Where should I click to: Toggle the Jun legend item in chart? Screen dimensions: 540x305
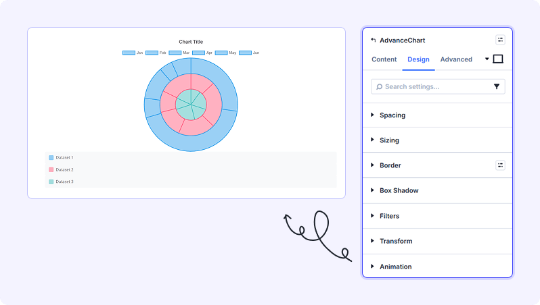pos(248,53)
